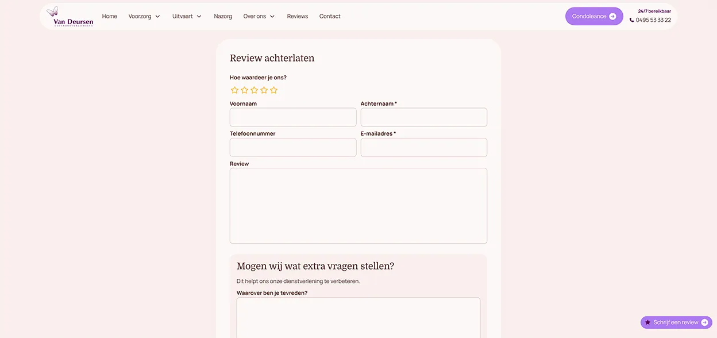Rate with the fourth star

coord(264,90)
